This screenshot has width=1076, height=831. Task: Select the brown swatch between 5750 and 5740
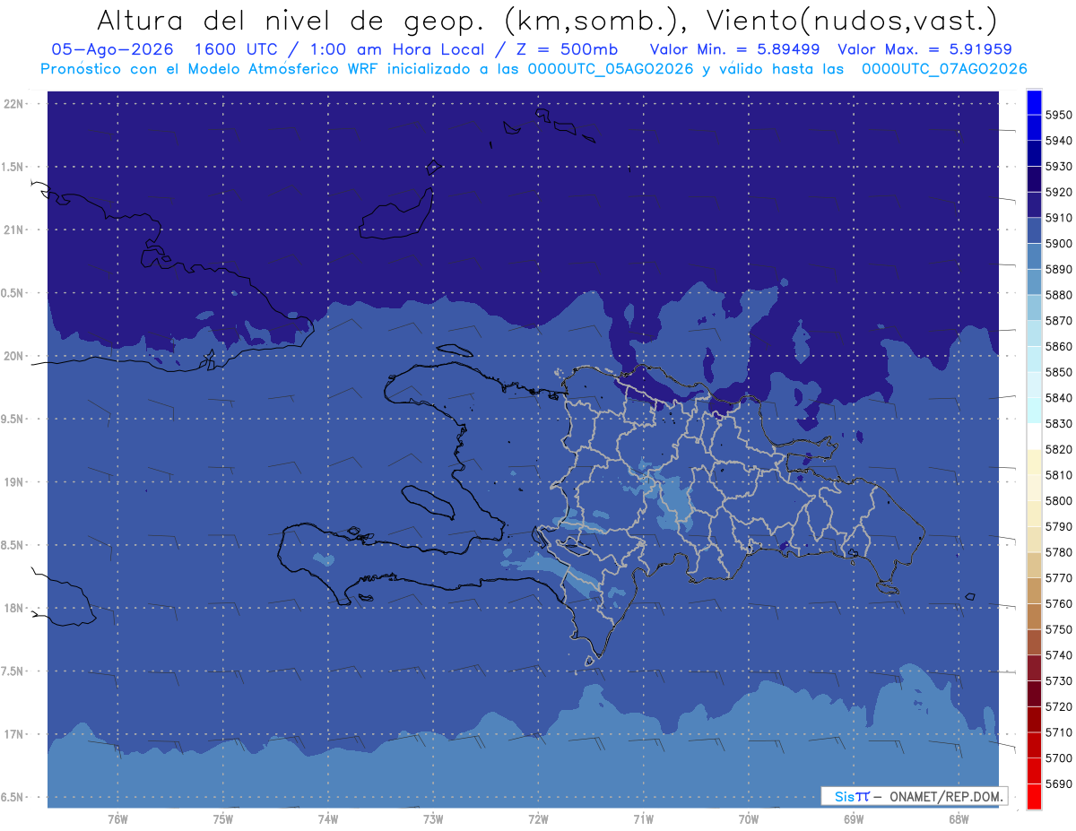[x=1034, y=642]
